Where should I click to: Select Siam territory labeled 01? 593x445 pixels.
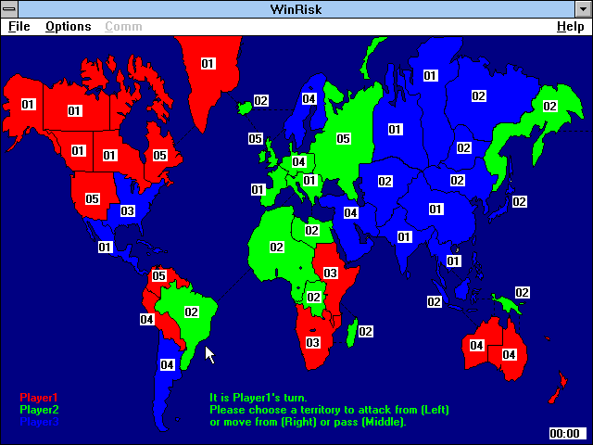pyautogui.click(x=453, y=261)
